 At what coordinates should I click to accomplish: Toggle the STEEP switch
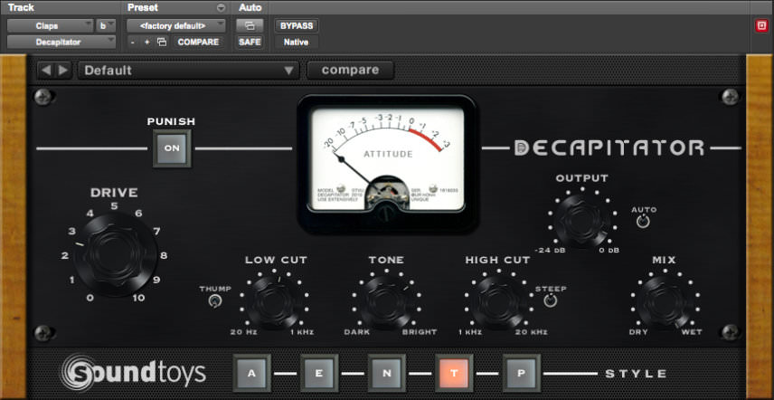tap(551, 300)
